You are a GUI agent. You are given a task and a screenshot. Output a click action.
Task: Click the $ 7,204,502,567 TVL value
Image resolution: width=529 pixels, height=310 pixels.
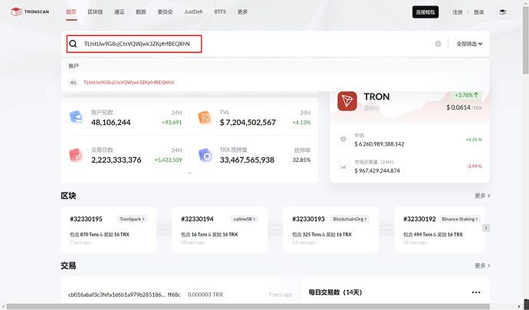point(248,122)
